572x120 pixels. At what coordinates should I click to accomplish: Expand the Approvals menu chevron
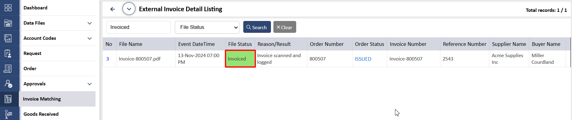89,84
